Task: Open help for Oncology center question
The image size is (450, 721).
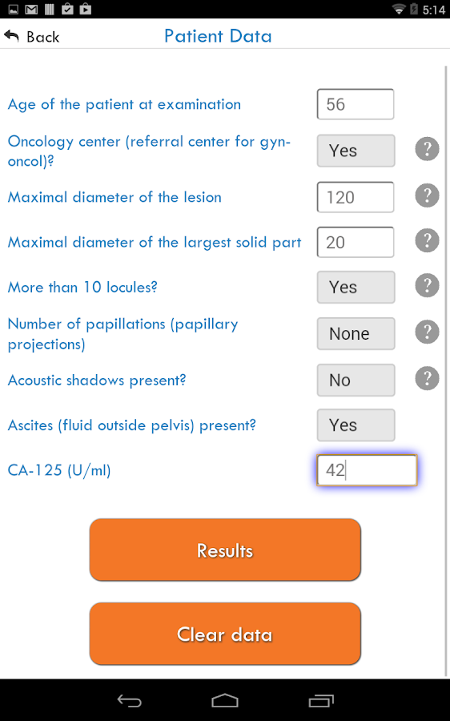Action: (427, 149)
